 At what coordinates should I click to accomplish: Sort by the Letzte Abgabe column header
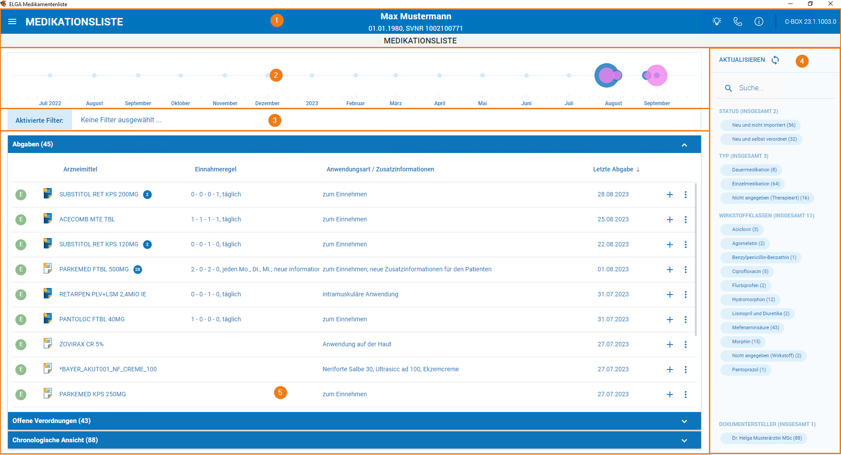(616, 169)
